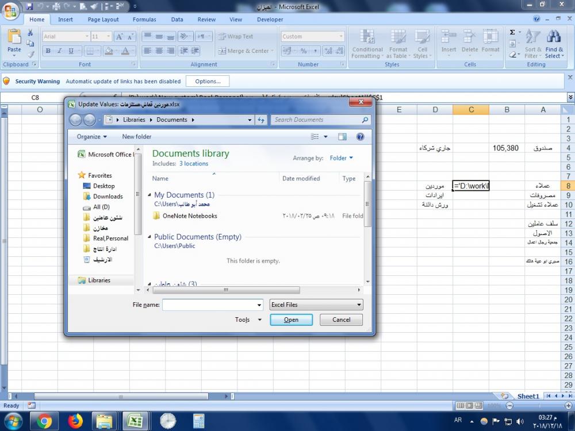Click the AutoSum sigma icon
This screenshot has width=575, height=431.
click(512, 32)
